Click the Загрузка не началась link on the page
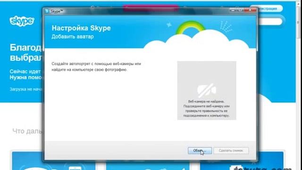The height and width of the screenshot is (170, 302). click(x=26, y=89)
